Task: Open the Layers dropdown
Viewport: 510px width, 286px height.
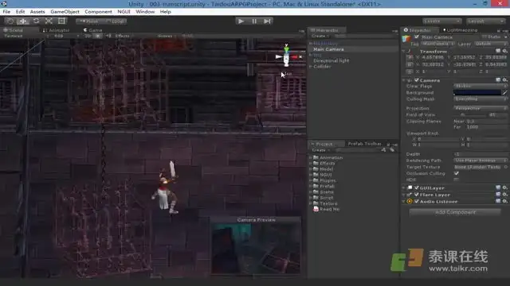Action: click(x=442, y=21)
